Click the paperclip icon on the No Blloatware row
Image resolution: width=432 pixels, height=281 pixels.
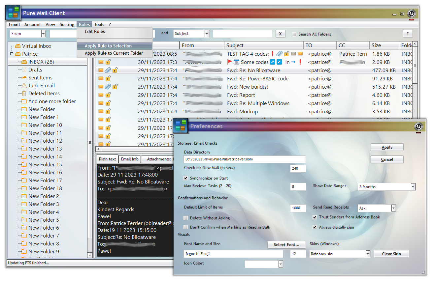pyautogui.click(x=108, y=70)
